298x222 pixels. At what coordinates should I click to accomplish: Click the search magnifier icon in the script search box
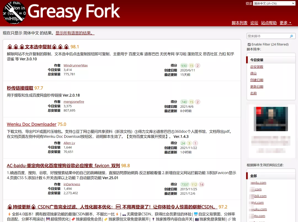(291, 36)
